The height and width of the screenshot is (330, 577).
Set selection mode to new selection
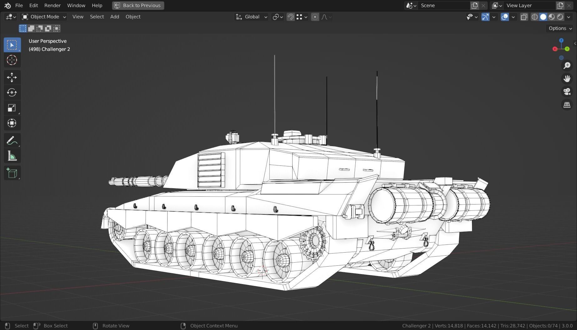23,28
